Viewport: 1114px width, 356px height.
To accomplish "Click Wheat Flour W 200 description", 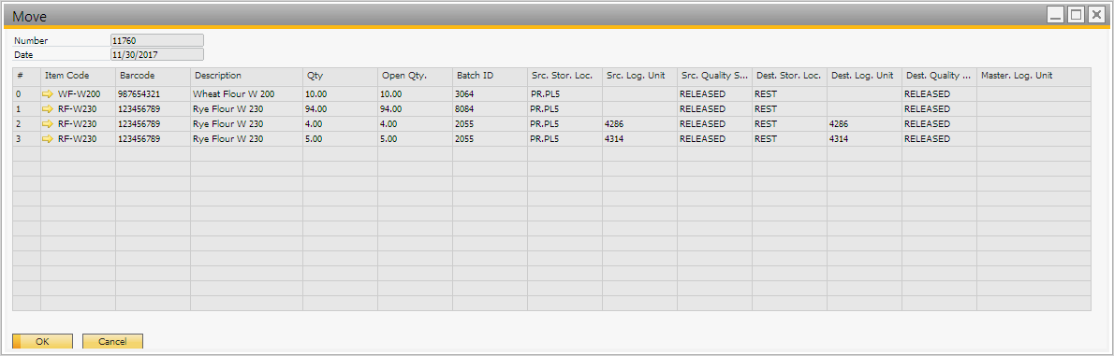I will pyautogui.click(x=246, y=94).
